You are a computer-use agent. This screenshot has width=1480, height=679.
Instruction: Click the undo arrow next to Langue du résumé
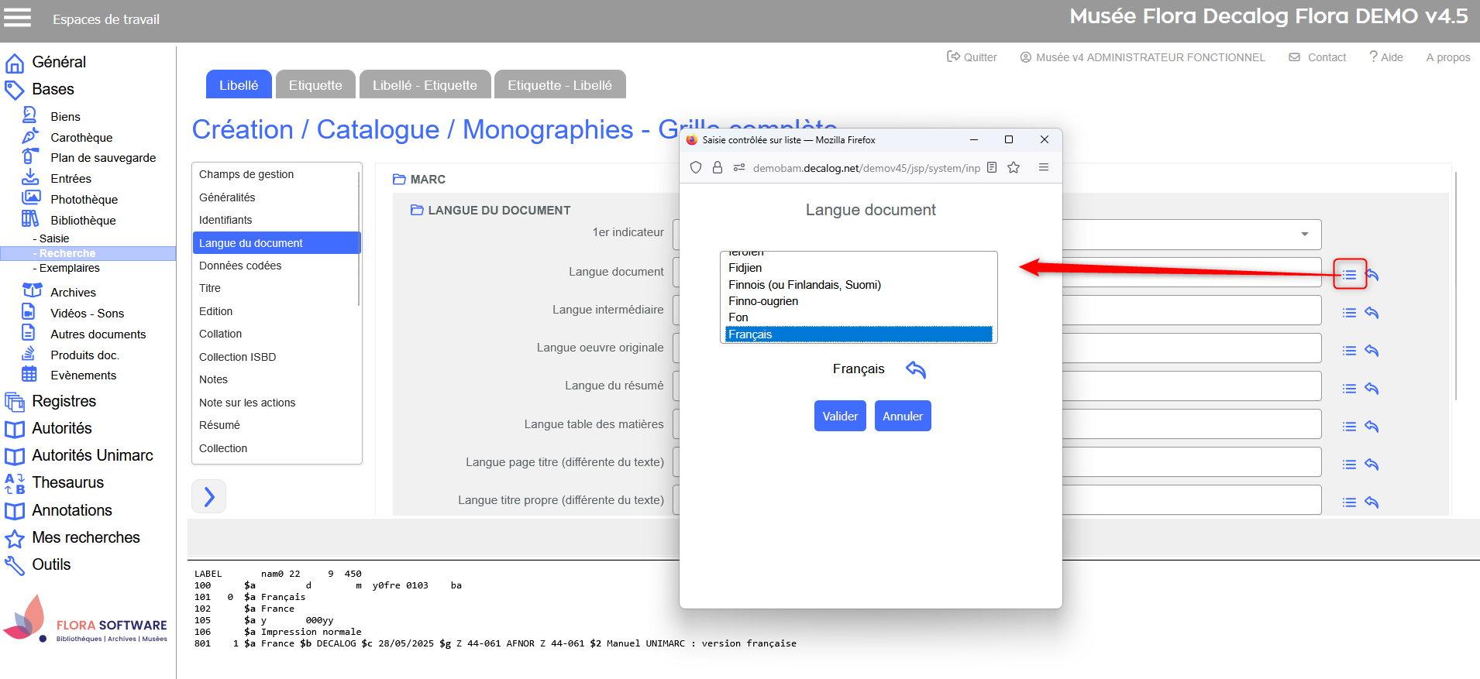(1372, 389)
